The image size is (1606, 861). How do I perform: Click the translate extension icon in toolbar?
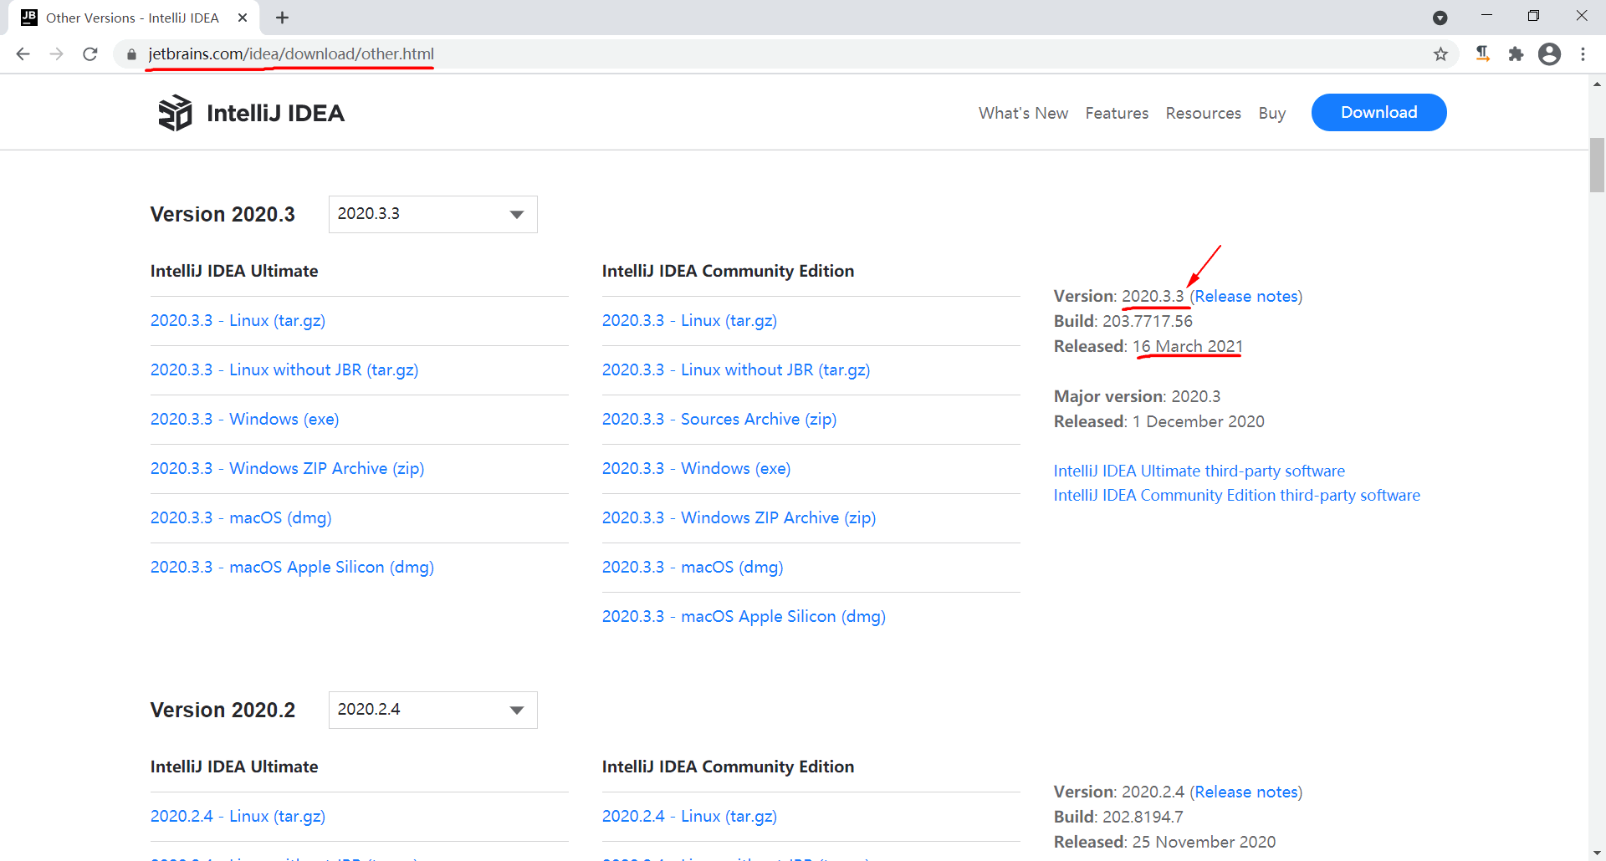tap(1482, 54)
